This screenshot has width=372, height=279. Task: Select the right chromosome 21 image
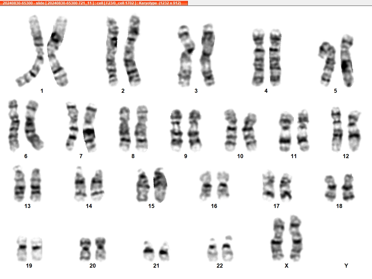[164, 251]
